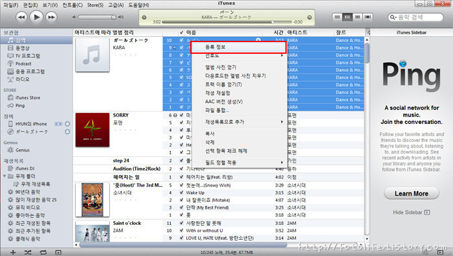Eject HYUN의 iPhone
The height and width of the screenshot is (256, 453).
(x=67, y=124)
